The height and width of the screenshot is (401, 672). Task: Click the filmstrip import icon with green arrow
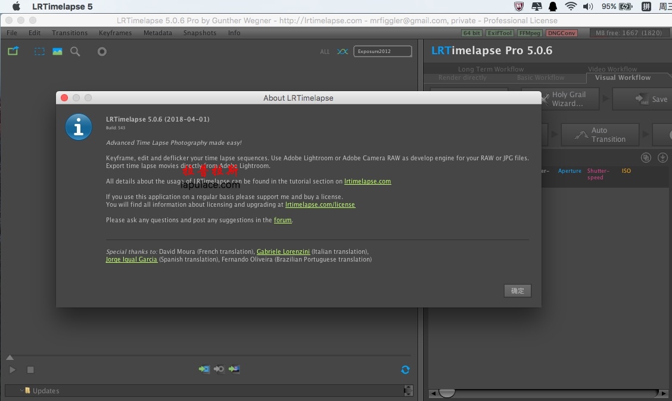(x=204, y=369)
